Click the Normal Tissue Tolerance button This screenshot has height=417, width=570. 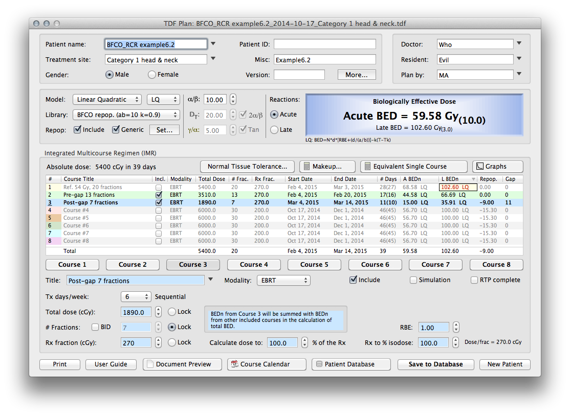coord(247,167)
